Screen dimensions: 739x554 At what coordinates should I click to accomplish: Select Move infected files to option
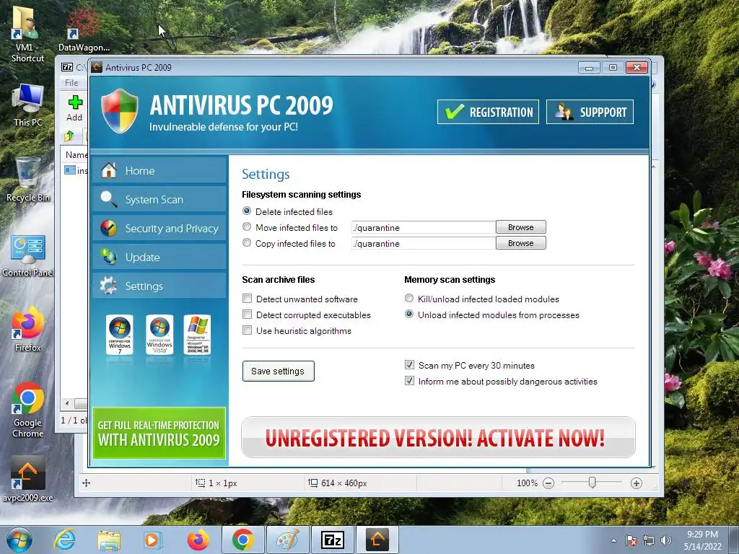tap(247, 227)
